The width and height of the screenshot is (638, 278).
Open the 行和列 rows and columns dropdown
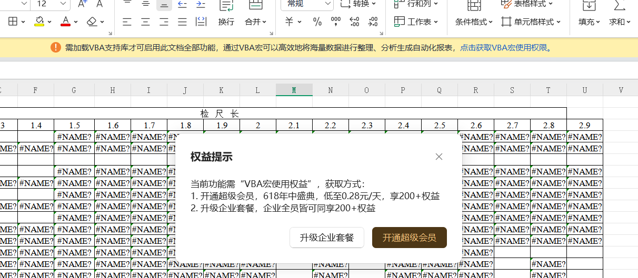pyautogui.click(x=416, y=4)
